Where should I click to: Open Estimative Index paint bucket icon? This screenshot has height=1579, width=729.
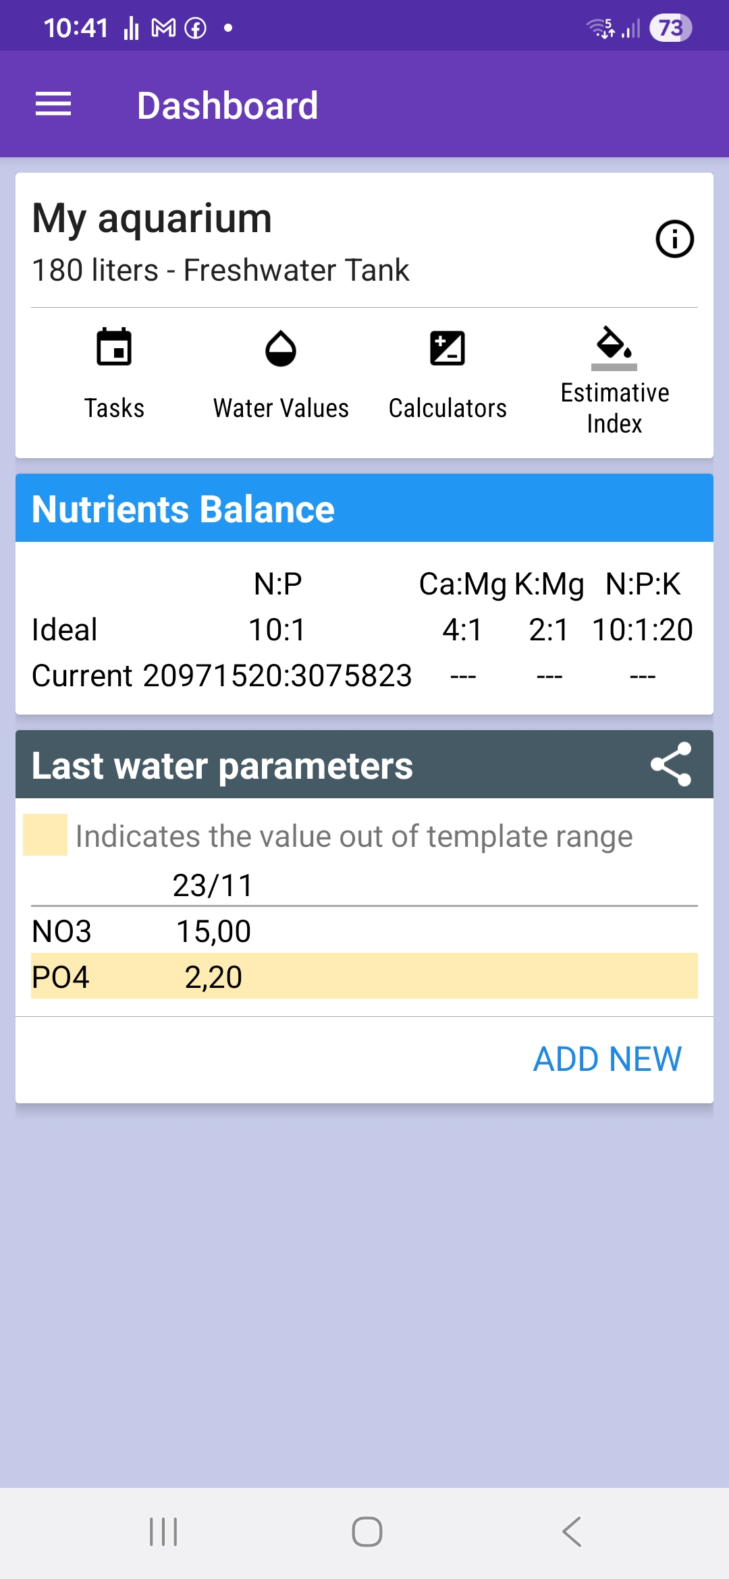pyautogui.click(x=614, y=347)
